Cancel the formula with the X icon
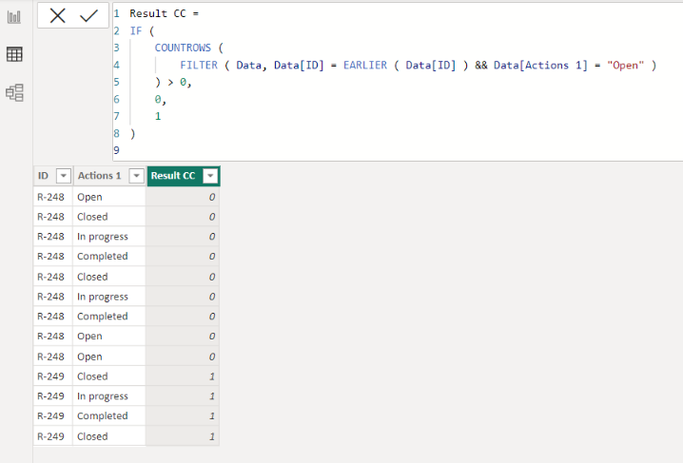 pos(57,16)
